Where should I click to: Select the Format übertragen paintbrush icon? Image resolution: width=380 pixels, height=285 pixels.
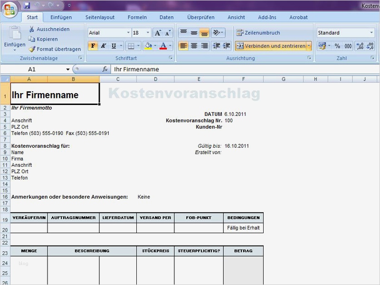pyautogui.click(x=32, y=48)
